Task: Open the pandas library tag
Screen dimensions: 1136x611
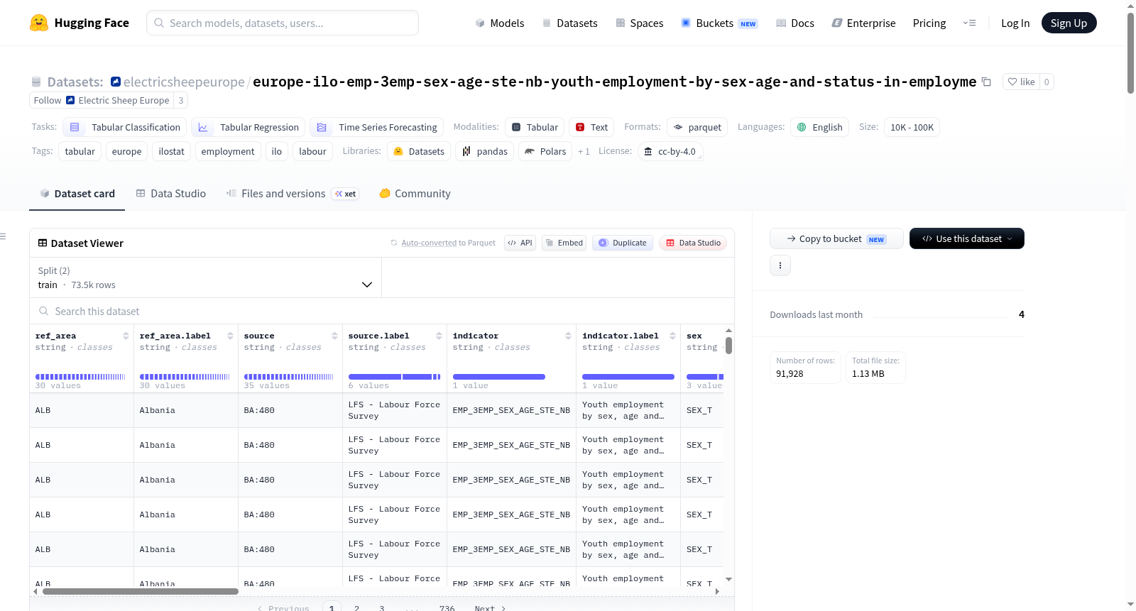Action: click(485, 151)
